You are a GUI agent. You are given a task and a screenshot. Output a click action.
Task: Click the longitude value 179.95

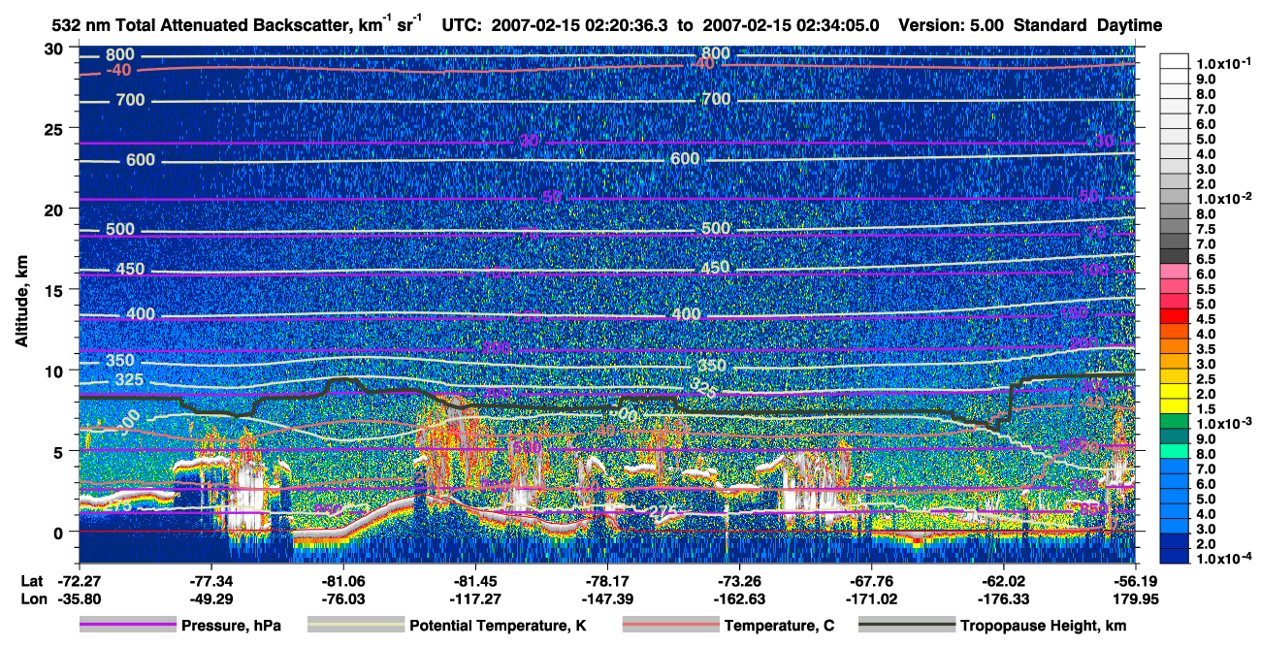(x=1136, y=598)
